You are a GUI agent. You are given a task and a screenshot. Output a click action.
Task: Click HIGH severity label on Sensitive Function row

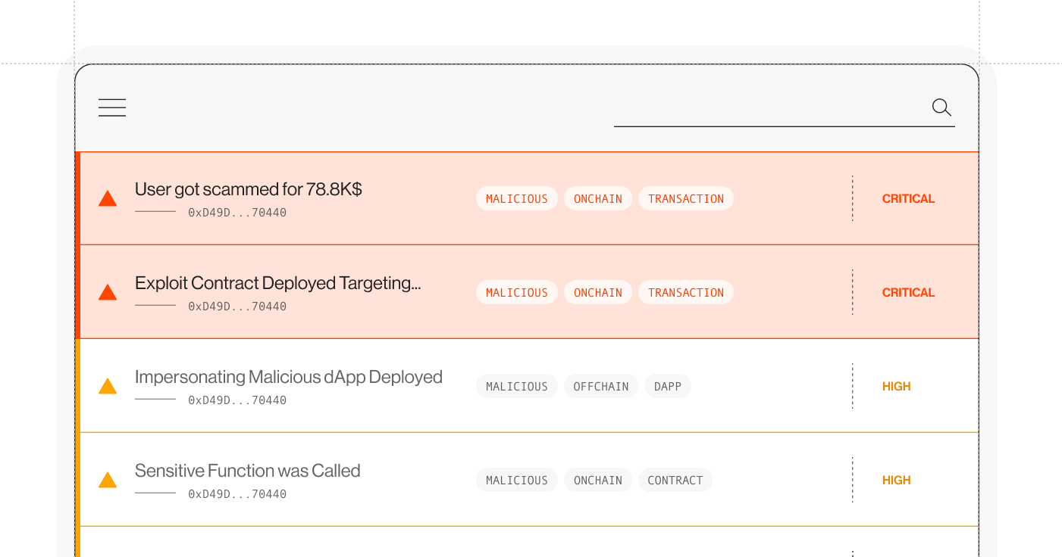(x=896, y=481)
